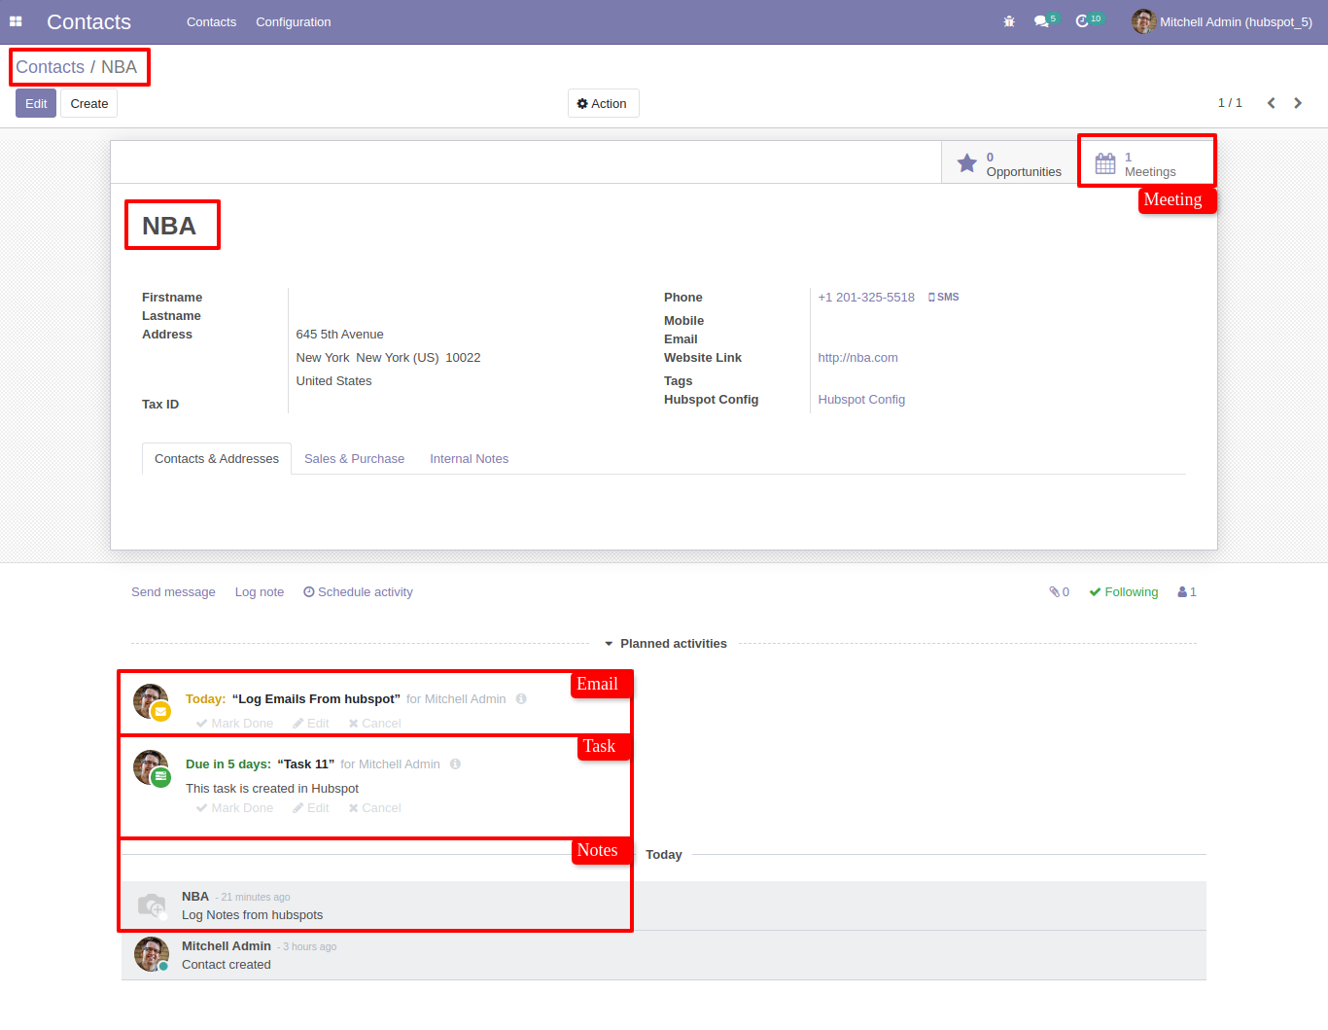This screenshot has height=1030, width=1328.
Task: Click Contacts breadcrumb link
Action: pos(50,67)
